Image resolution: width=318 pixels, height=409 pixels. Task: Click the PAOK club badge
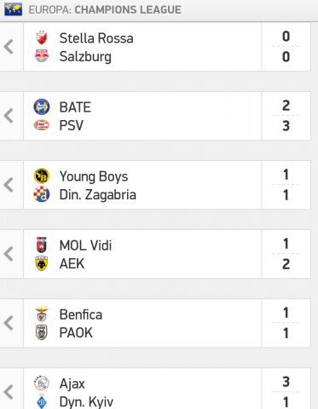tap(42, 332)
